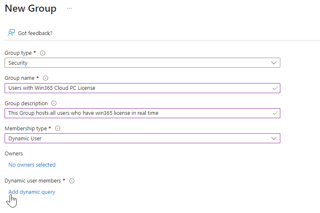This screenshot has height=213, width=320.
Task: Show info tooltip for Membership type
Action: pos(58,128)
